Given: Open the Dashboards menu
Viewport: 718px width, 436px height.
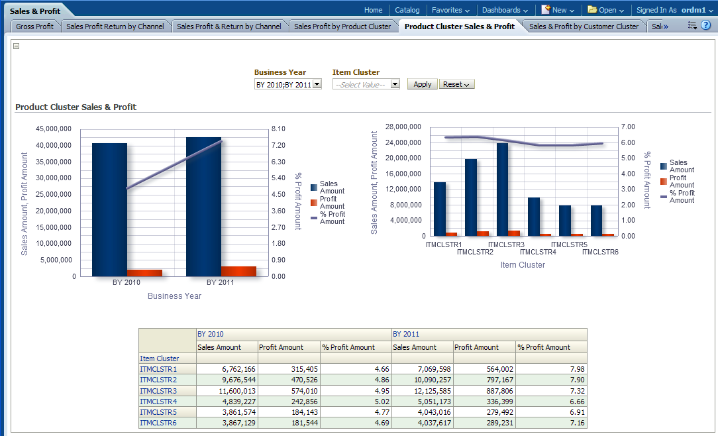Looking at the screenshot, I should coord(505,10).
